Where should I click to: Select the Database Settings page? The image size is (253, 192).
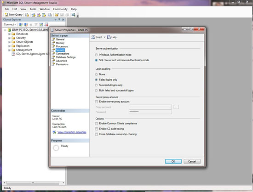pos(66,57)
